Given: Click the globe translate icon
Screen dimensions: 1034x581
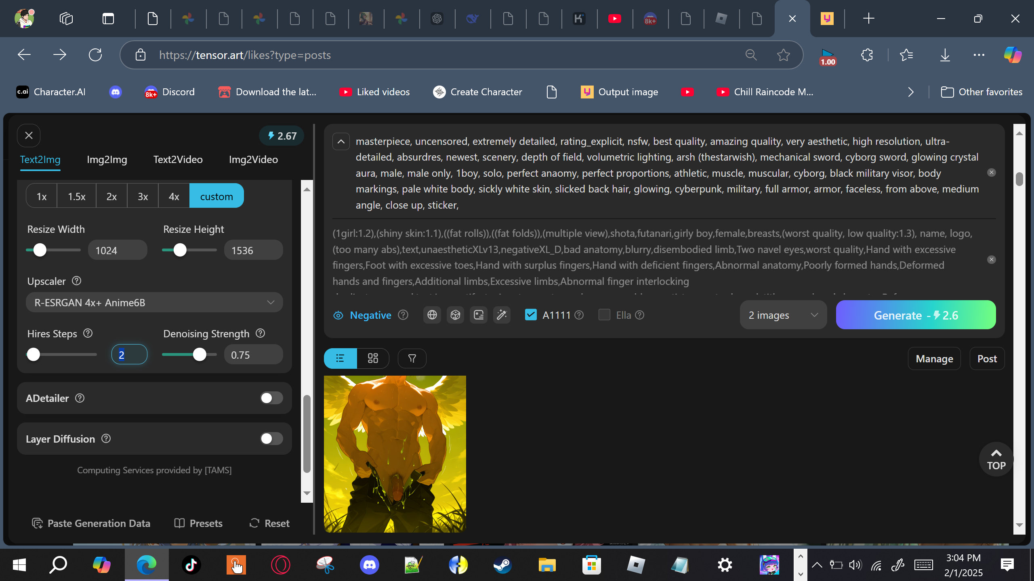Looking at the screenshot, I should tap(432, 315).
